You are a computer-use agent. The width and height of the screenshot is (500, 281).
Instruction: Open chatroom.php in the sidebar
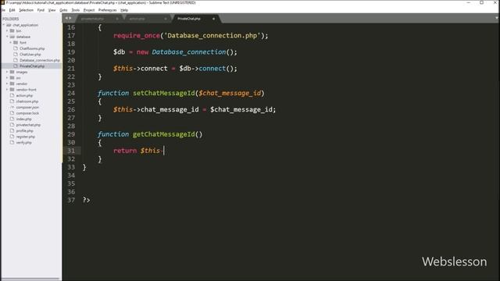(x=27, y=101)
